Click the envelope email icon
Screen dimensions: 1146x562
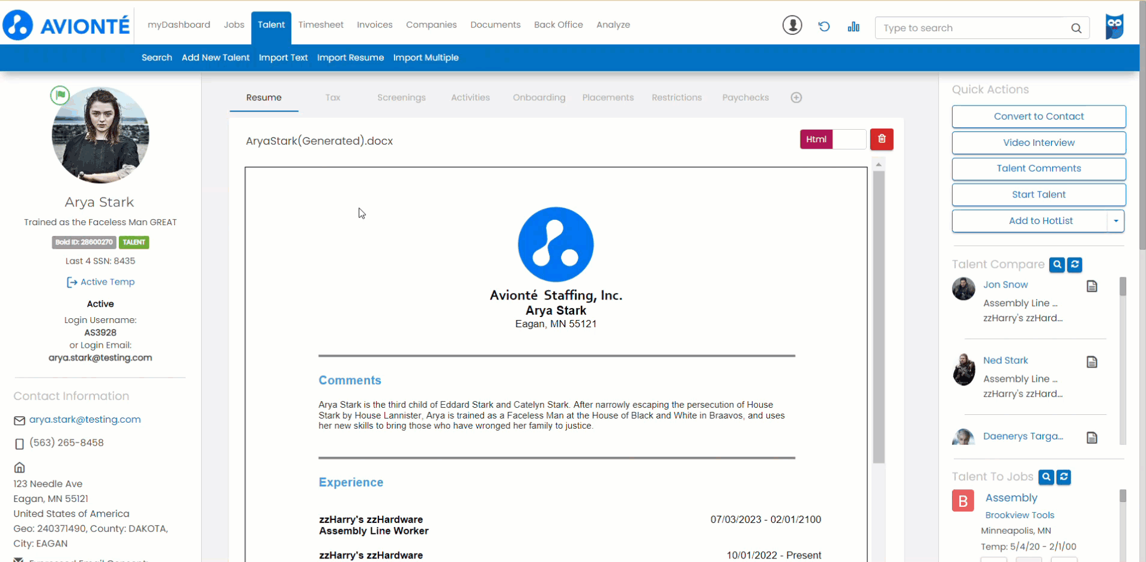click(x=19, y=421)
